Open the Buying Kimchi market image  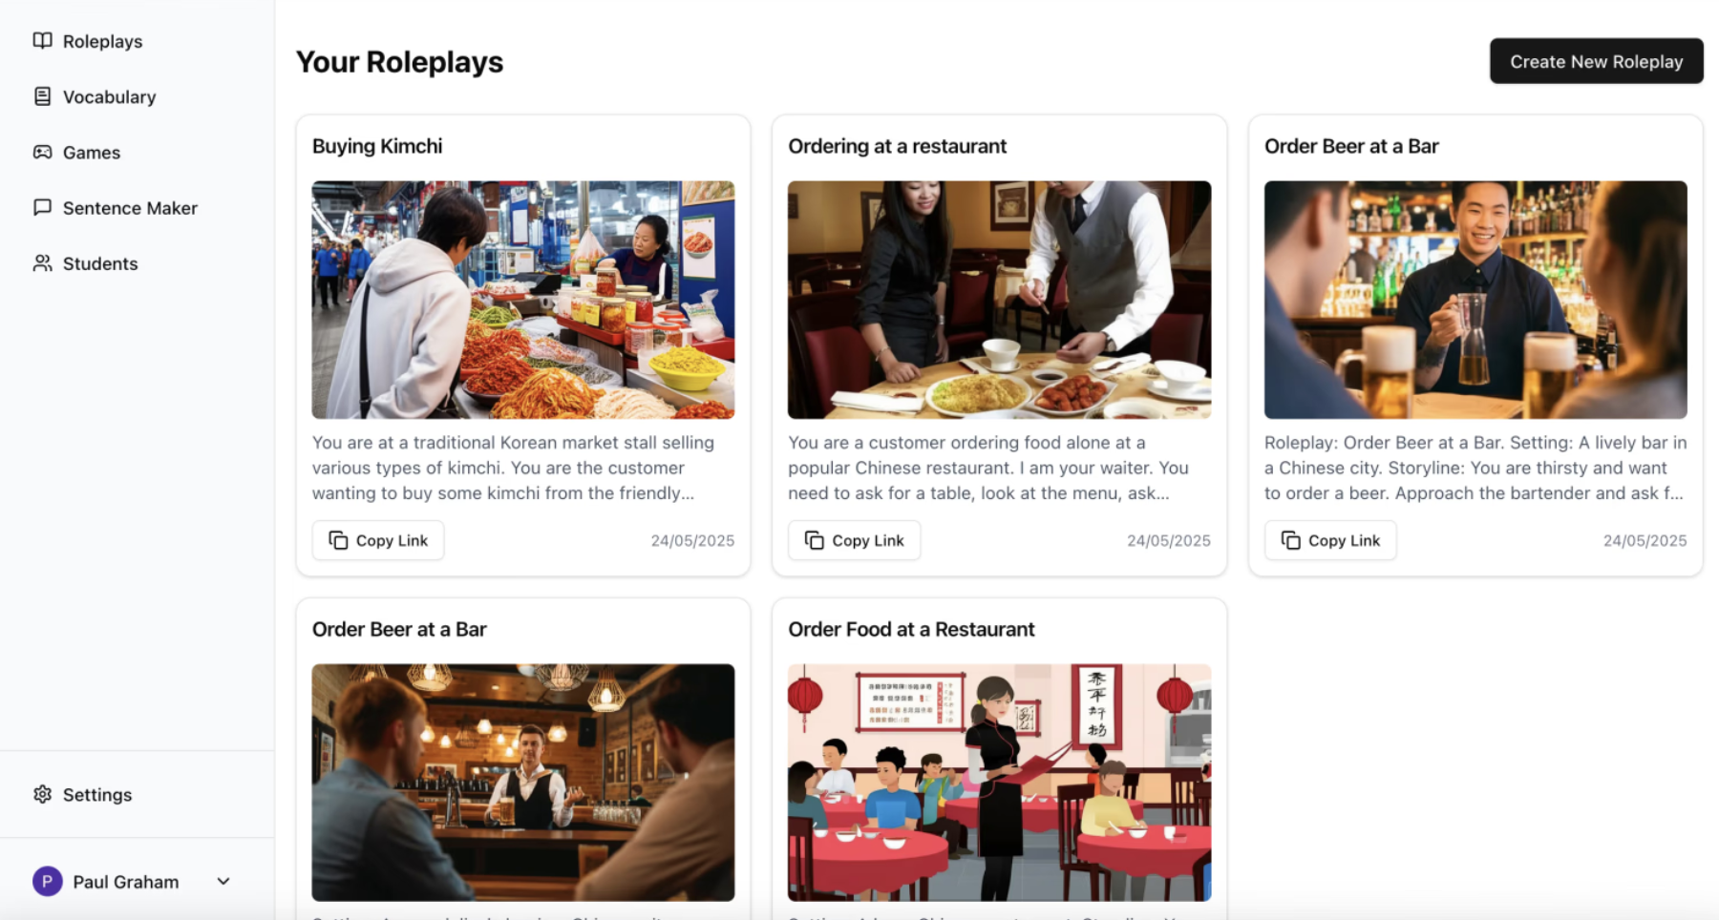pyautogui.click(x=523, y=300)
